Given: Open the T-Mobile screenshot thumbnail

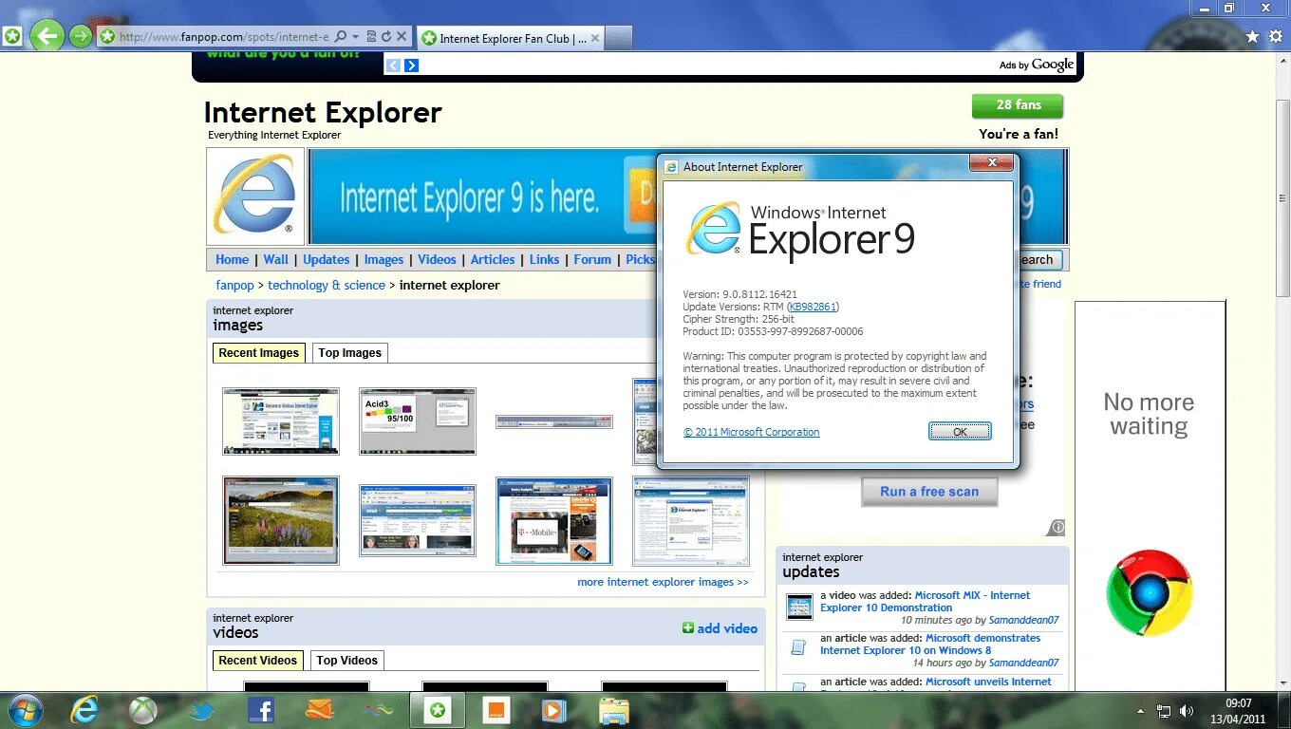Looking at the screenshot, I should (x=554, y=521).
